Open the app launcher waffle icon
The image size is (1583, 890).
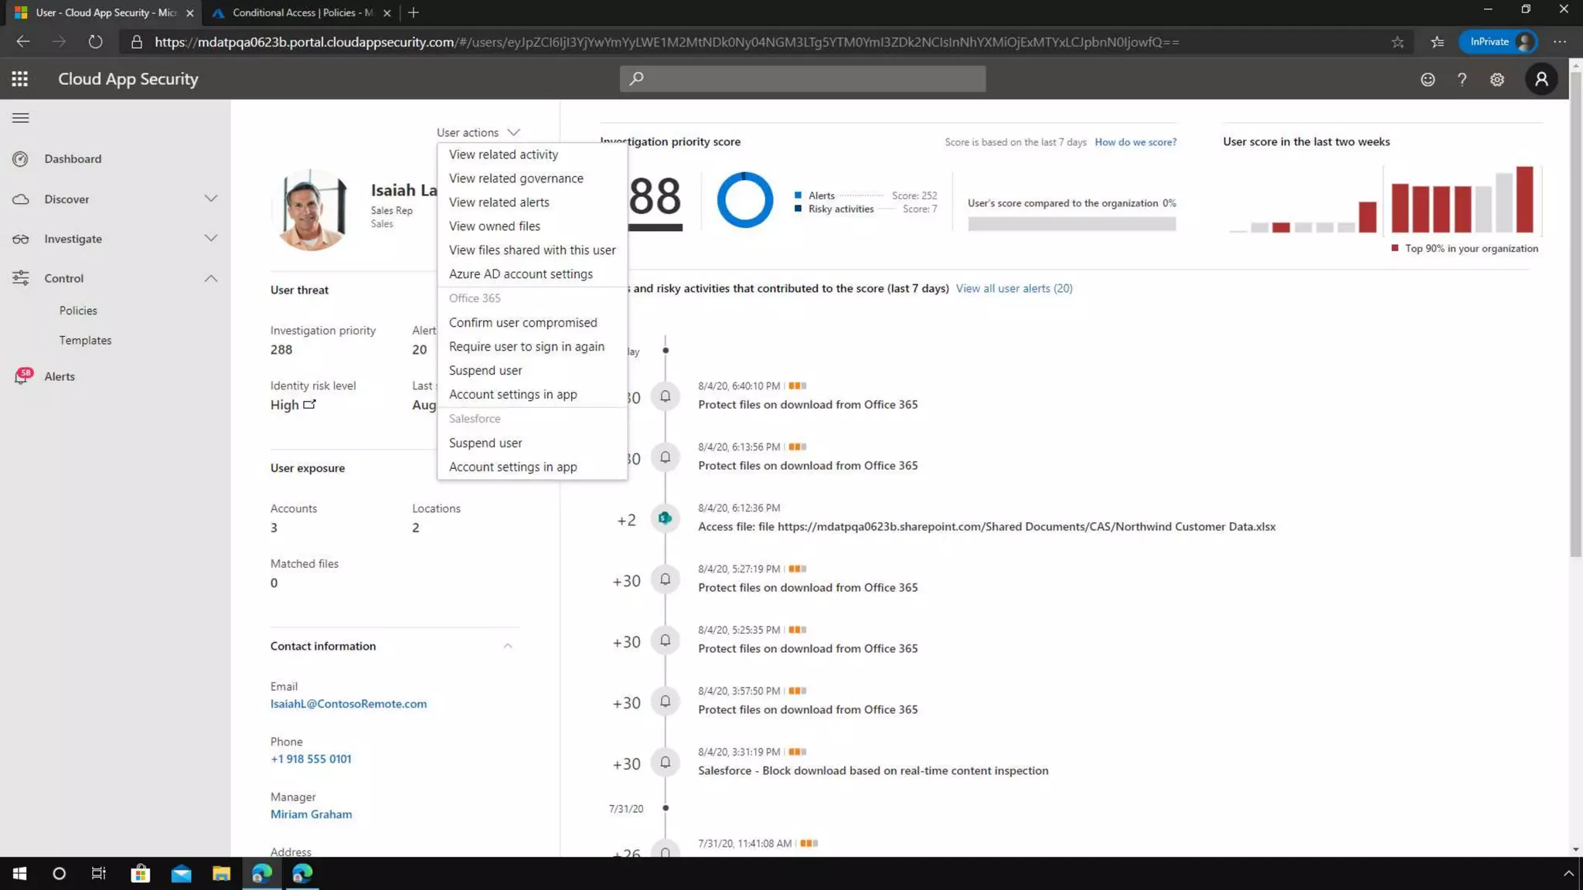pos(20,79)
